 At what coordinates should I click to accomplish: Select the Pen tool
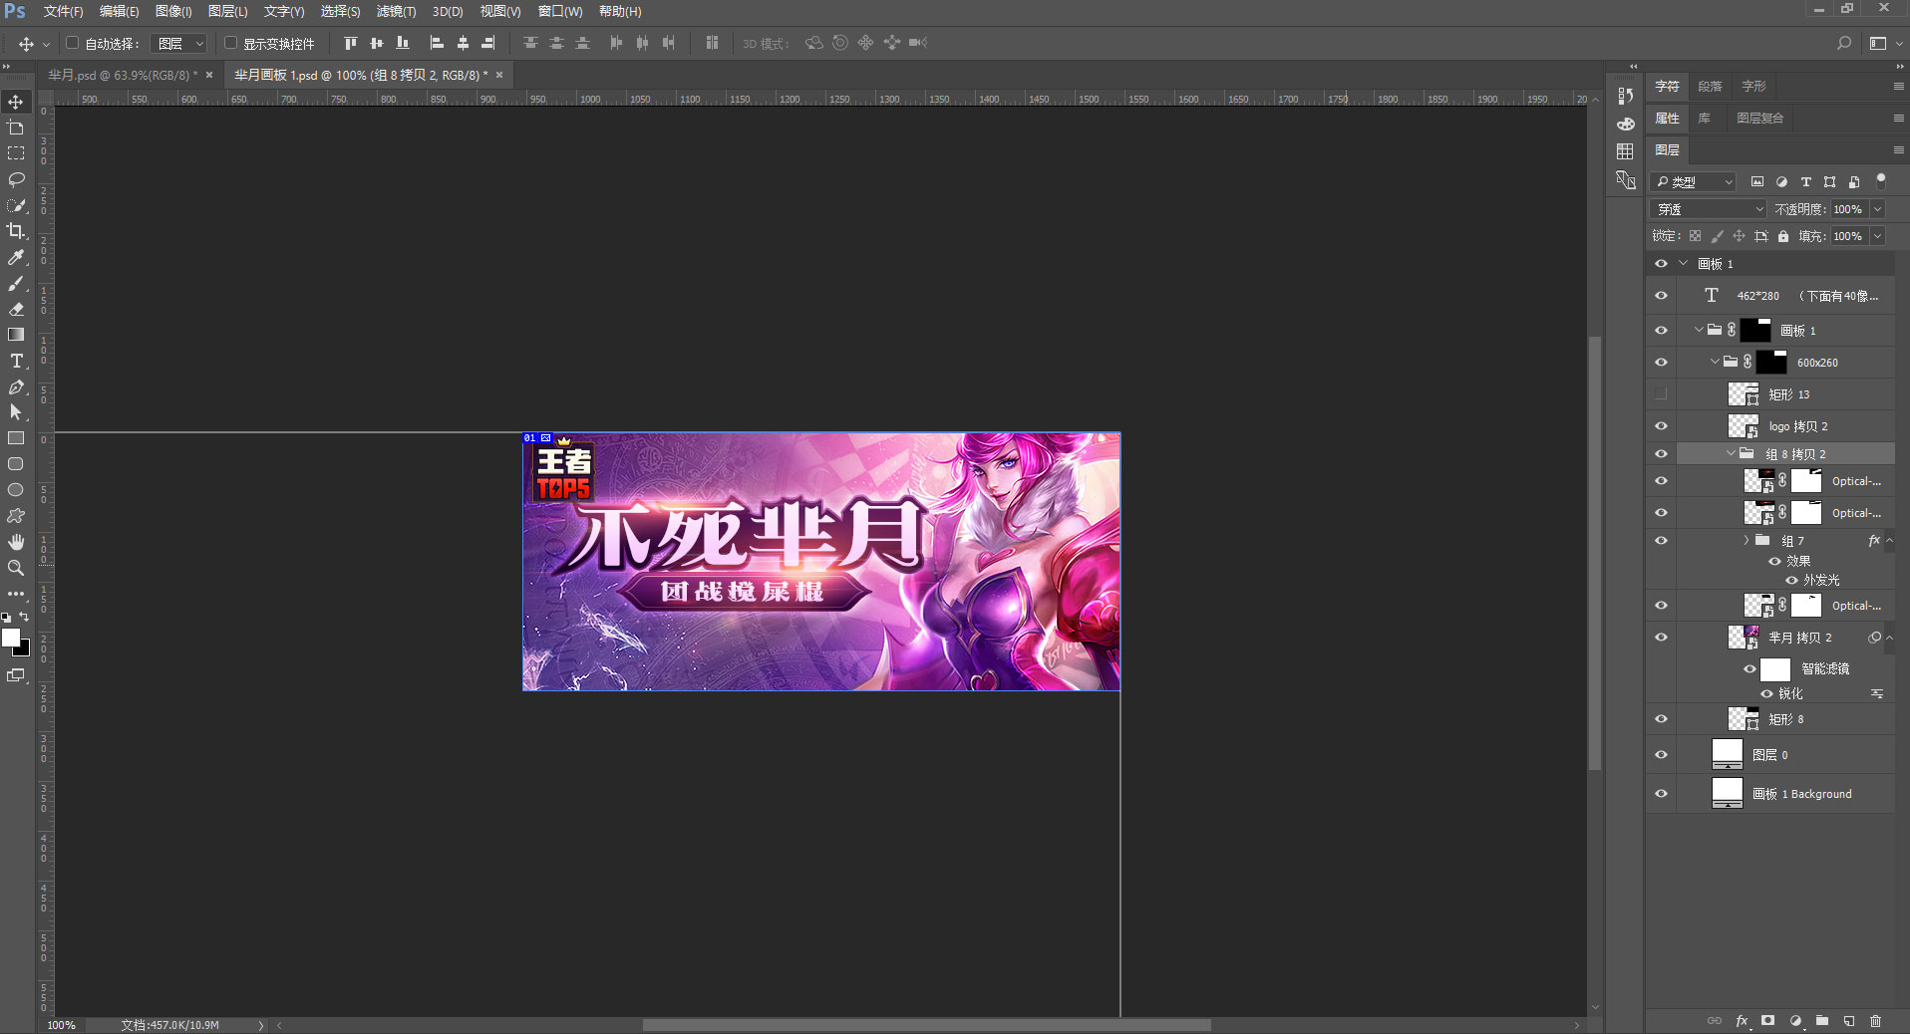(16, 387)
